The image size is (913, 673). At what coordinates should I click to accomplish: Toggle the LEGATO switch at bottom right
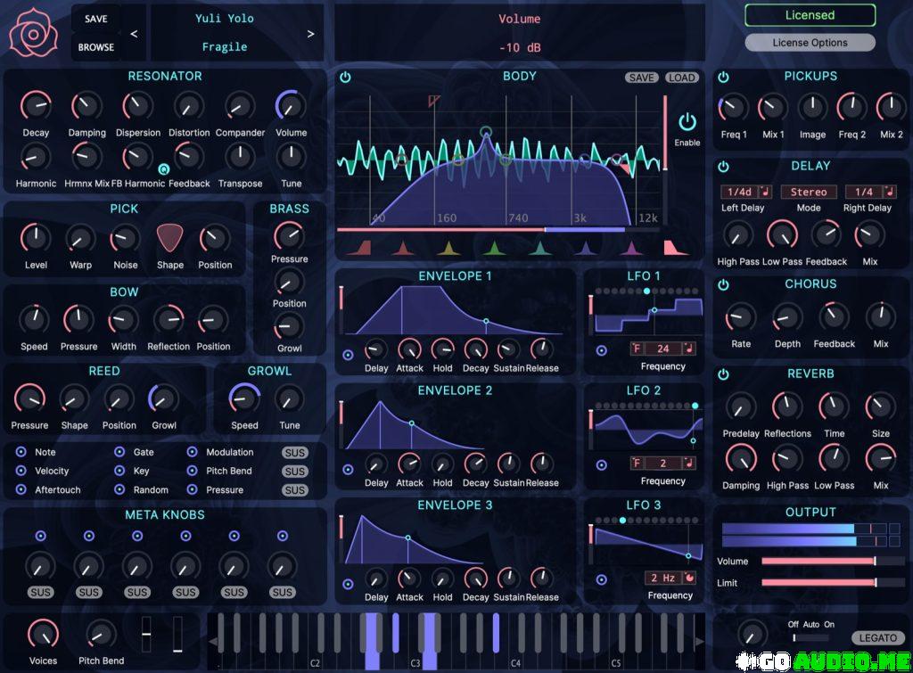pos(878,638)
